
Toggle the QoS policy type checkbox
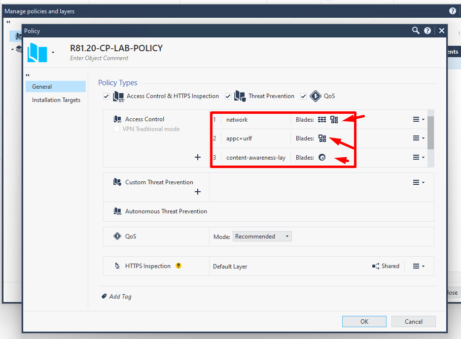coord(303,97)
